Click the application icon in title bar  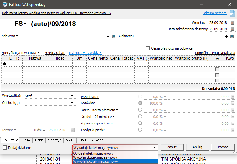pos(5,4)
